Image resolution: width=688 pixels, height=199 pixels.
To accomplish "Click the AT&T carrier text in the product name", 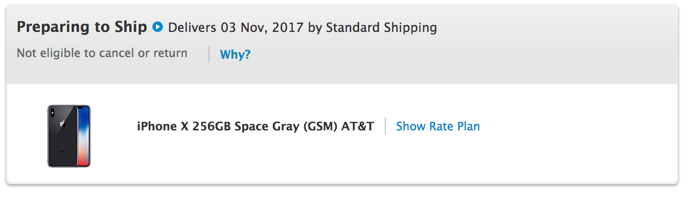I will click(358, 127).
